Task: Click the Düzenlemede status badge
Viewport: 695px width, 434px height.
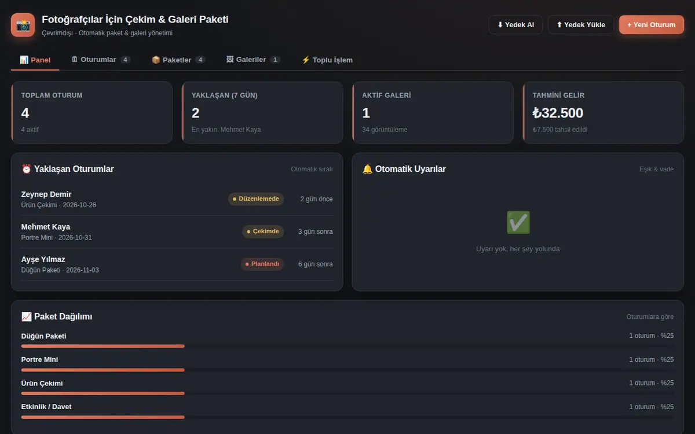Action: [x=256, y=199]
